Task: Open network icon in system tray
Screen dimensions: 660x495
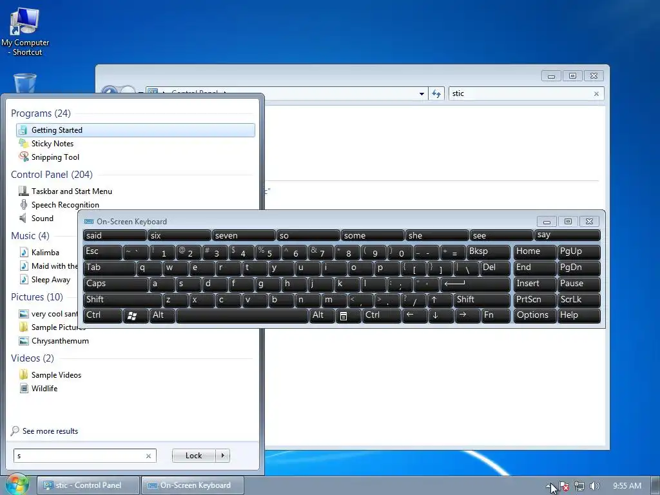Action: (x=579, y=486)
